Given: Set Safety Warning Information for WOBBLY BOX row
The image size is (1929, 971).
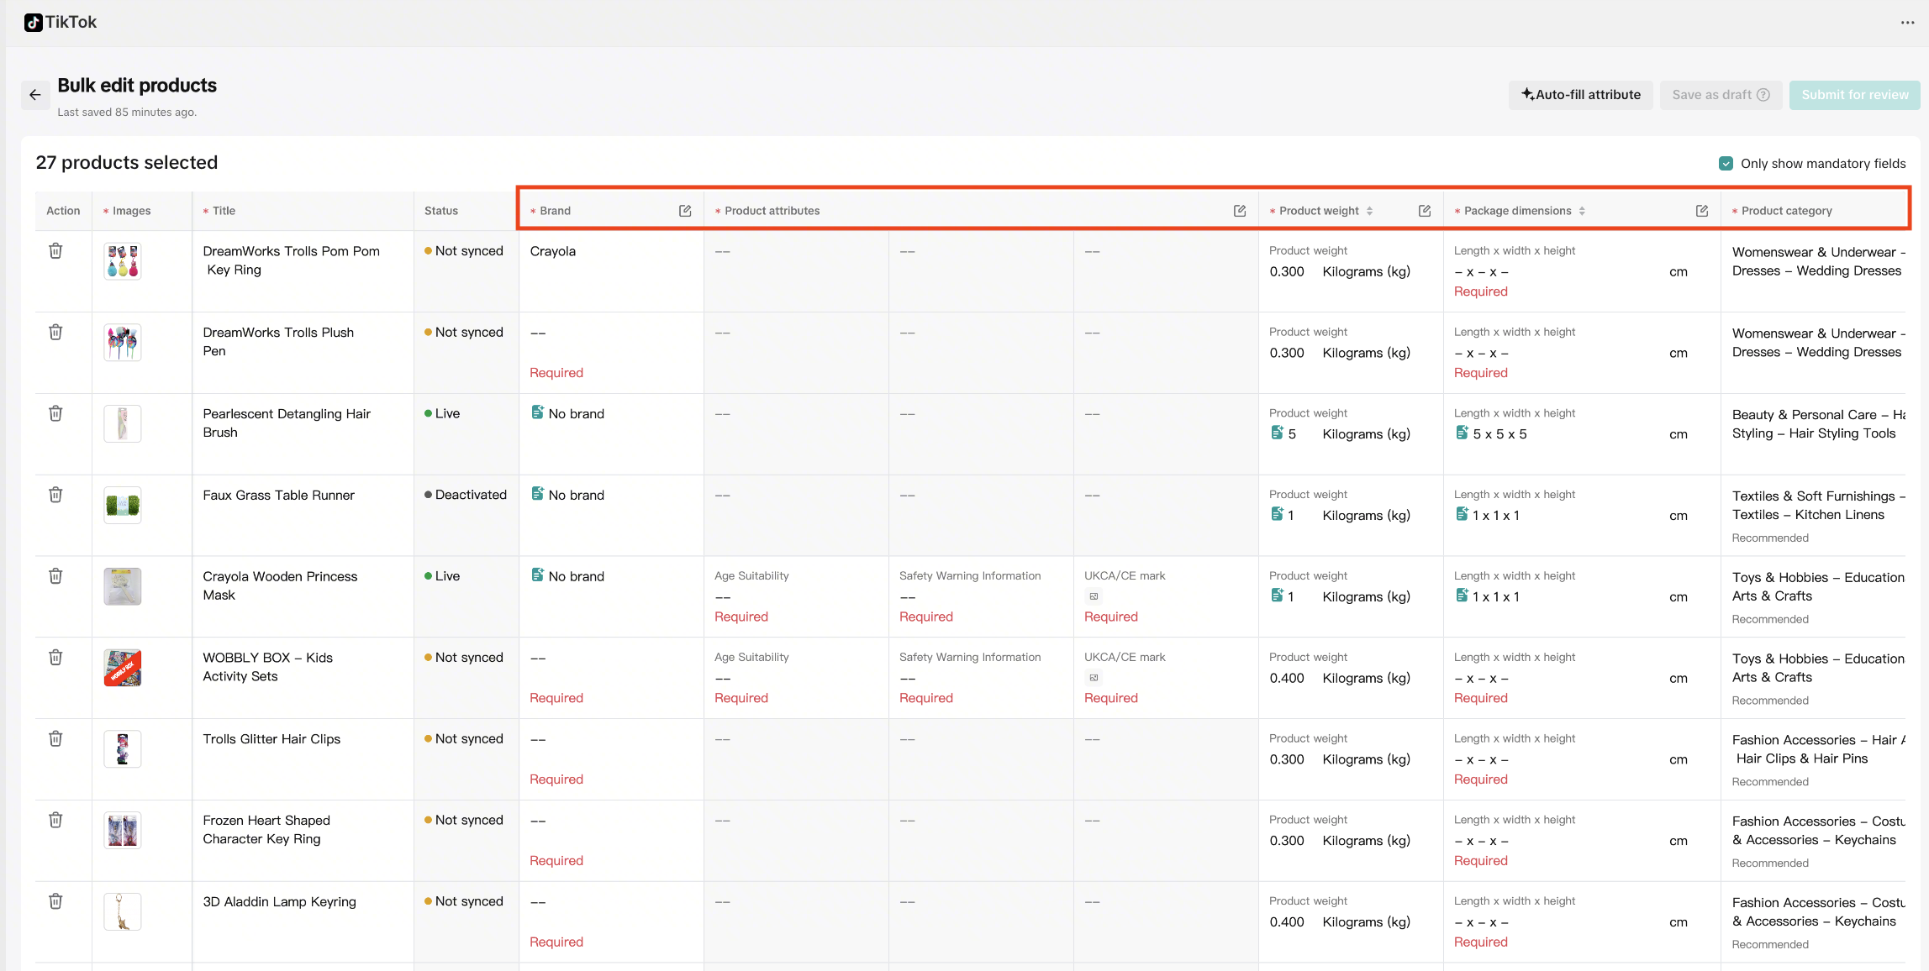Looking at the screenshot, I should point(908,679).
